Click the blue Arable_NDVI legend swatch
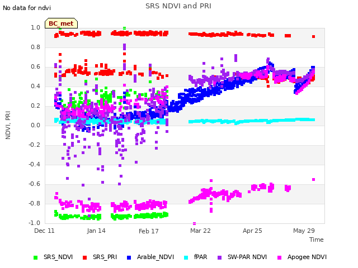 tap(129, 257)
